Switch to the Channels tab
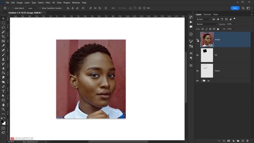This screenshot has width=254, height=143. click(207, 14)
